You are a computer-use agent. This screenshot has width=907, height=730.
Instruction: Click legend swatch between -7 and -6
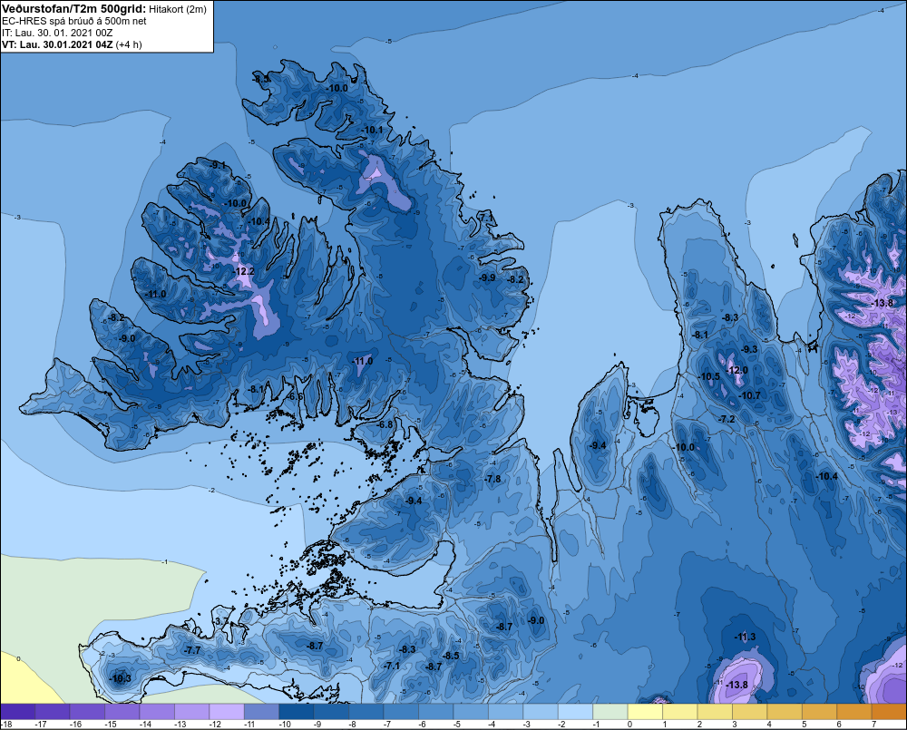click(x=402, y=711)
